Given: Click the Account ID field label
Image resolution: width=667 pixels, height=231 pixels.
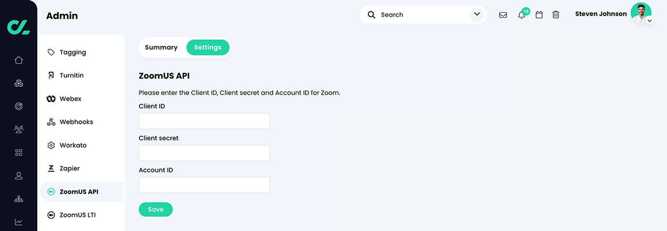Looking at the screenshot, I should click(156, 170).
